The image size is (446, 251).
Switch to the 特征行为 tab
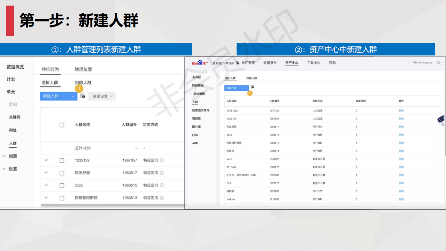click(x=50, y=69)
